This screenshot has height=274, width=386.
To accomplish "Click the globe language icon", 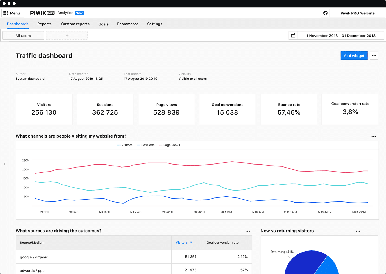I will [325, 13].
